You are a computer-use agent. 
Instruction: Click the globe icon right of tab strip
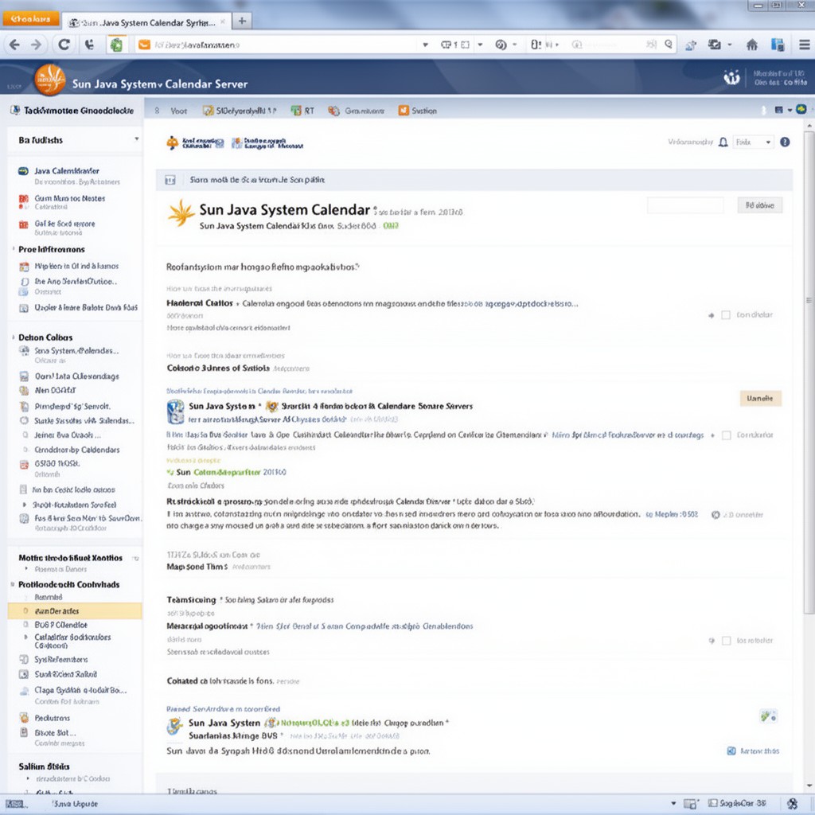tap(801, 109)
